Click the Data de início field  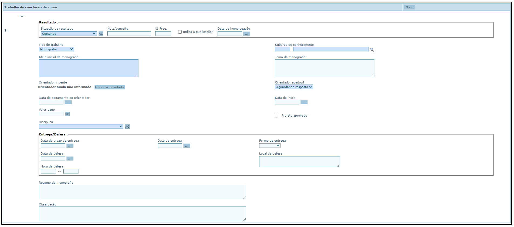click(x=287, y=102)
